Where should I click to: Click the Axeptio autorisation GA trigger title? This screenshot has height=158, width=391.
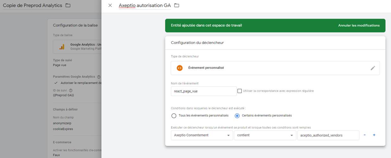click(x=145, y=5)
